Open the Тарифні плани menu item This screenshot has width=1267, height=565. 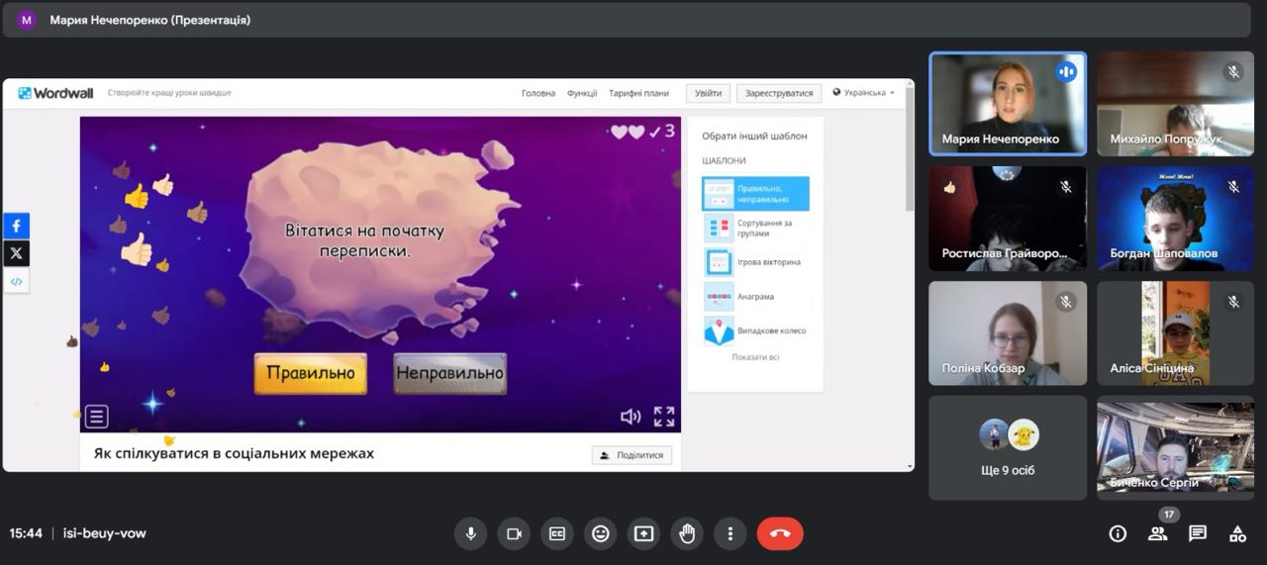pos(638,94)
